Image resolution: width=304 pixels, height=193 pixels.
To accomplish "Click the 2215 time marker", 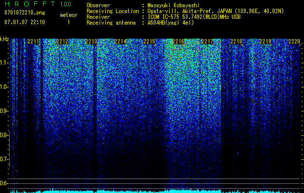I will (149, 41).
